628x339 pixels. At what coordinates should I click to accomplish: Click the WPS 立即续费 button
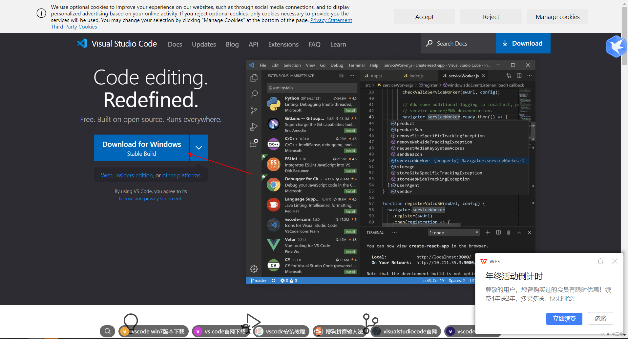point(564,319)
